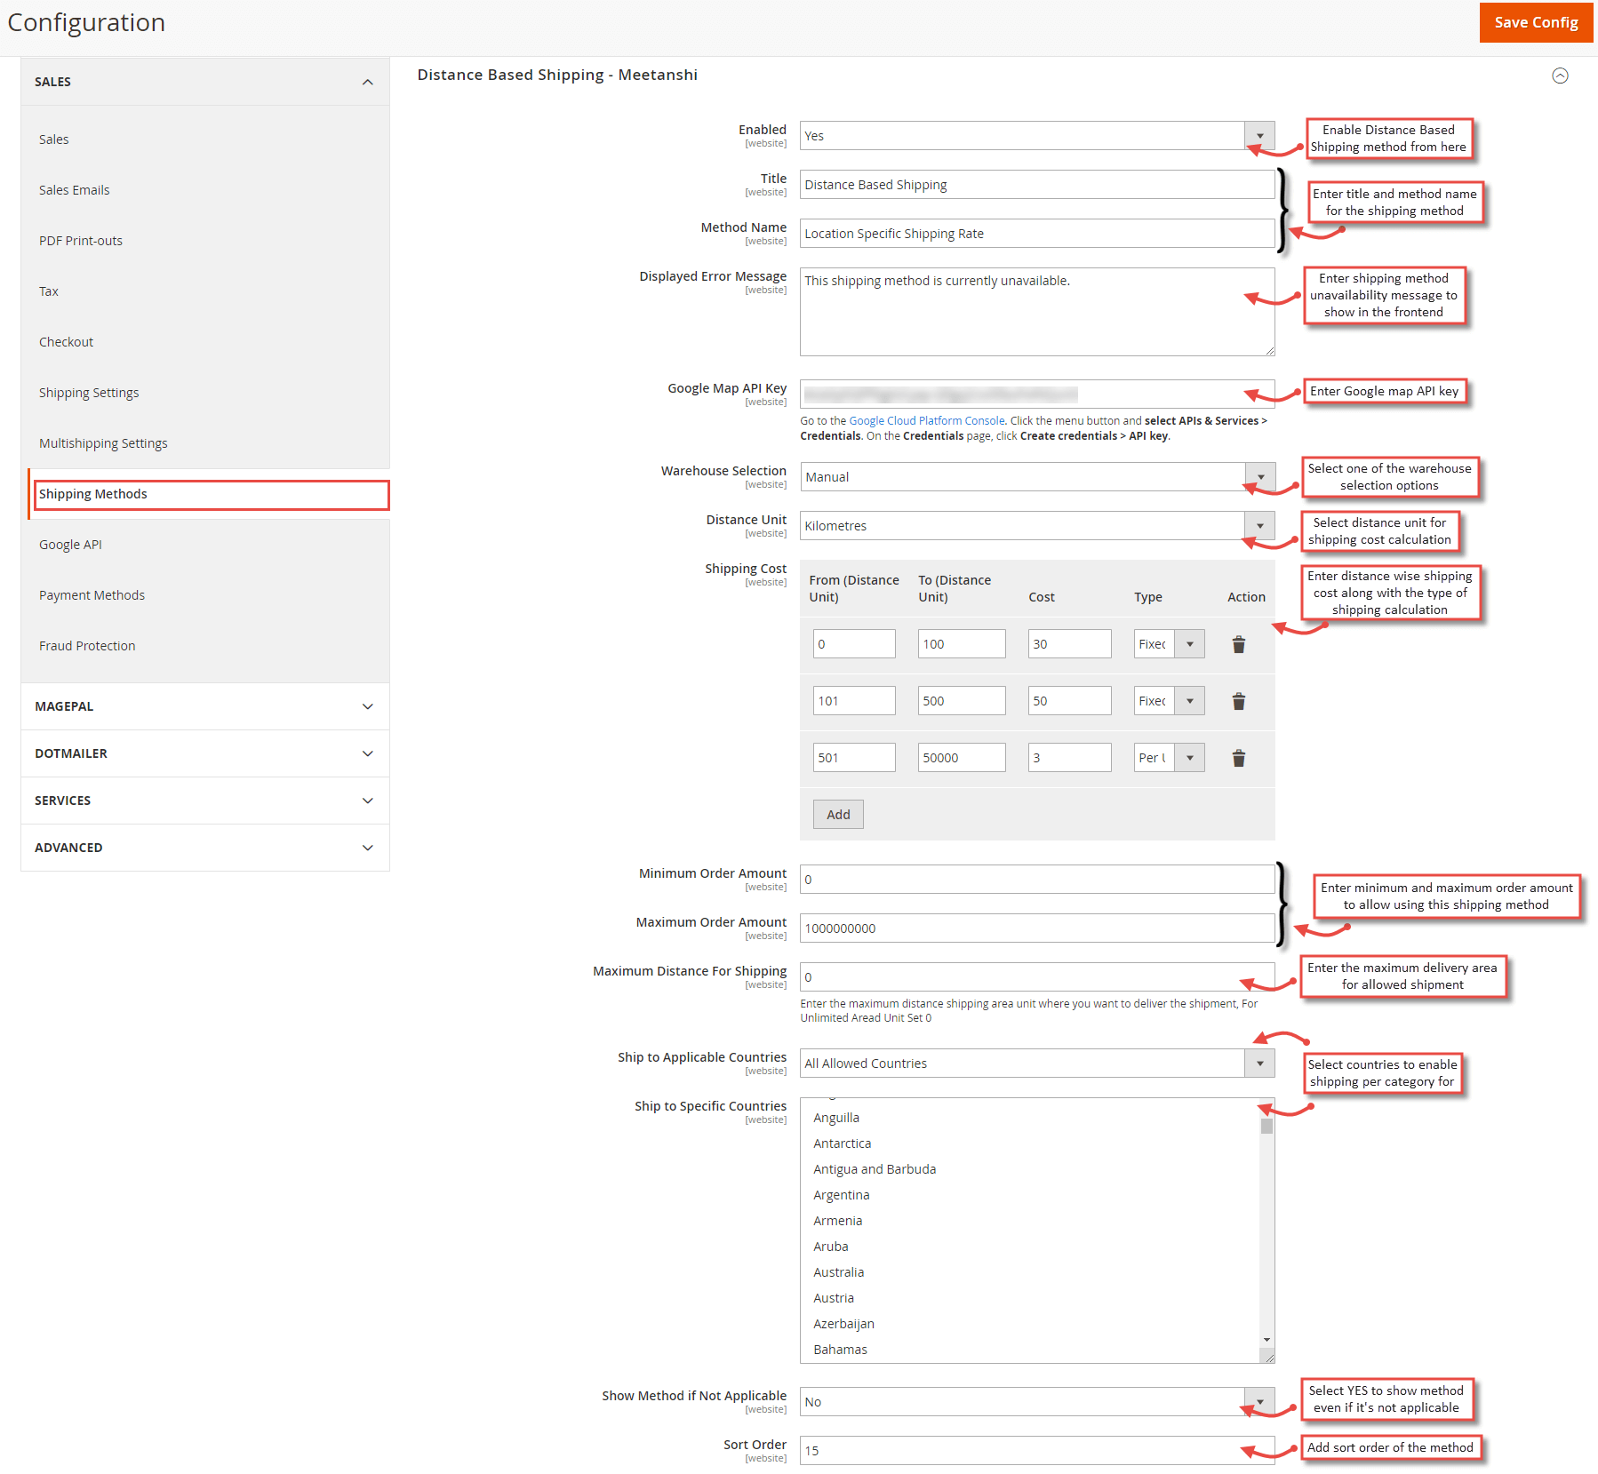Open Tax settings
The height and width of the screenshot is (1474, 1598).
tap(49, 291)
